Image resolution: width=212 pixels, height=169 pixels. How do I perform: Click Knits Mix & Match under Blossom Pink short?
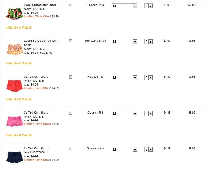point(19,135)
